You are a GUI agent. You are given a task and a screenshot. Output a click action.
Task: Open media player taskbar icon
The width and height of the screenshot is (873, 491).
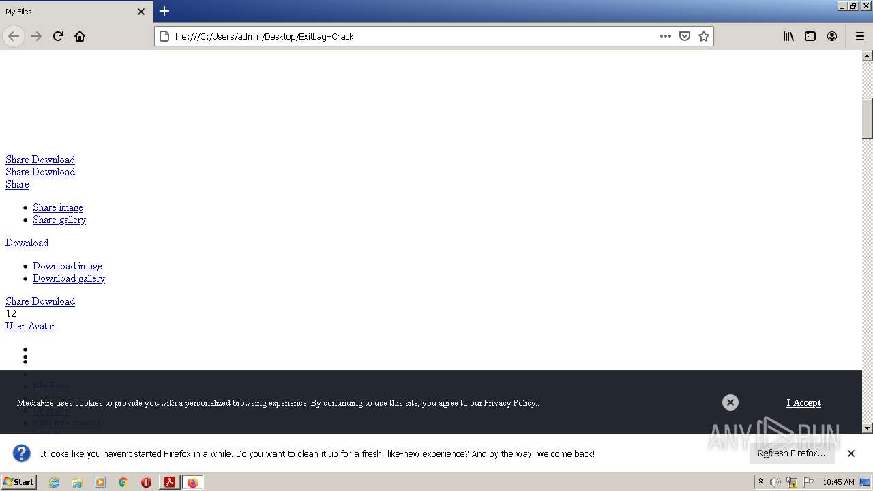pyautogui.click(x=100, y=482)
